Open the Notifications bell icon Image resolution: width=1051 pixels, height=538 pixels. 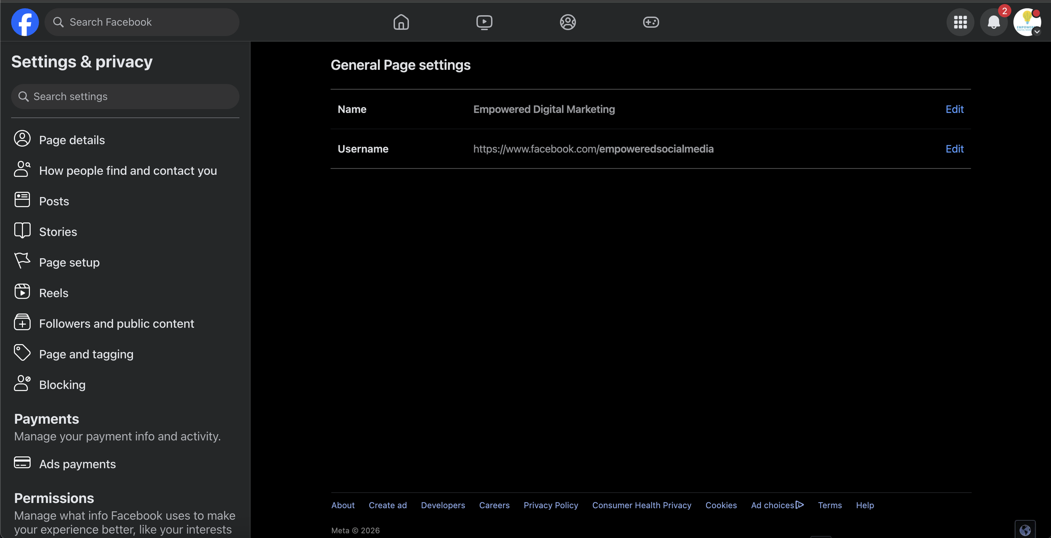993,22
